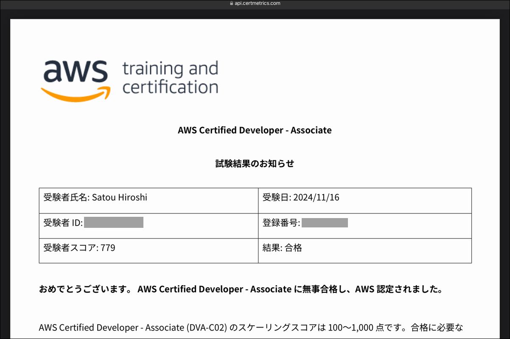Screen dimensions: 510x339
Task: Click the '登録番号:' cell
Action: pos(365,226)
